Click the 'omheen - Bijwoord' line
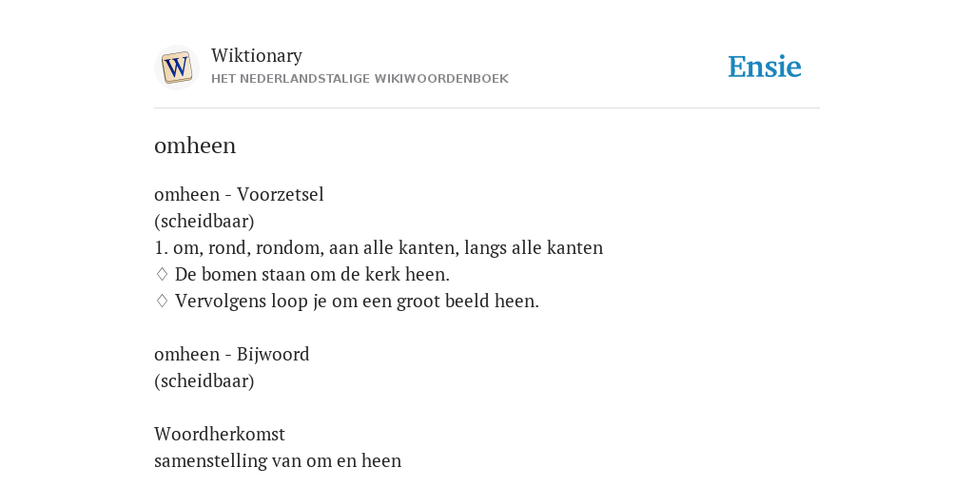Screen dimensions: 974x487 coord(232,354)
